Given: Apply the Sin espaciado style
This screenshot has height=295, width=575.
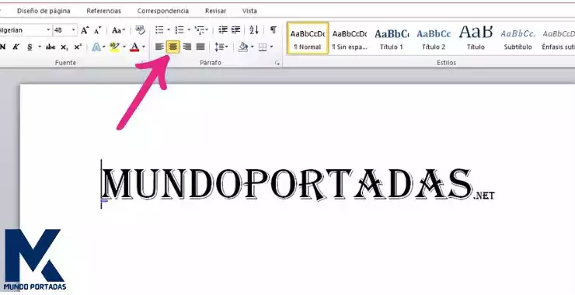Looking at the screenshot, I should 350,38.
